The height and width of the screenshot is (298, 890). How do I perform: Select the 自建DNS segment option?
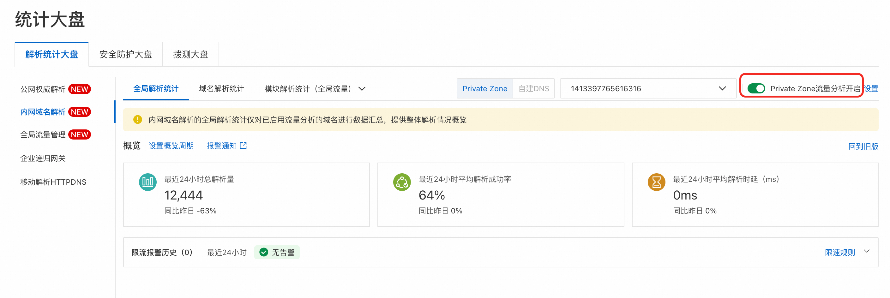tap(534, 89)
